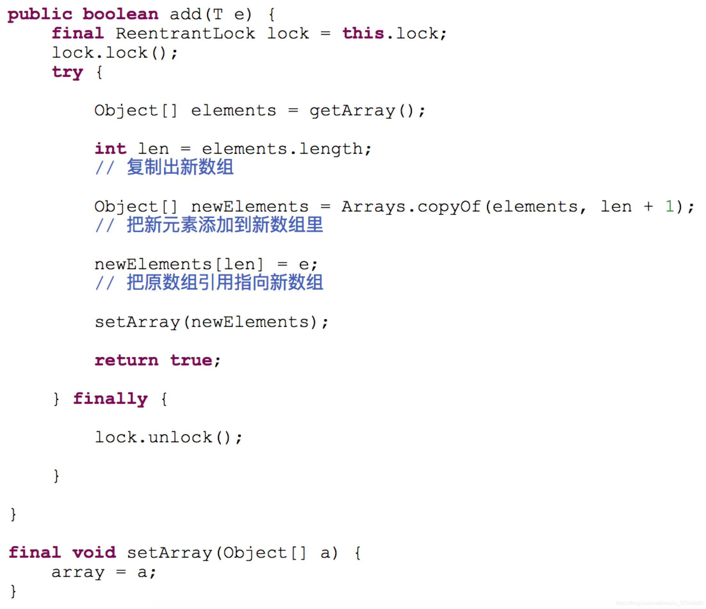Click 'Arrays.copyOf' method call

[x=411, y=207]
